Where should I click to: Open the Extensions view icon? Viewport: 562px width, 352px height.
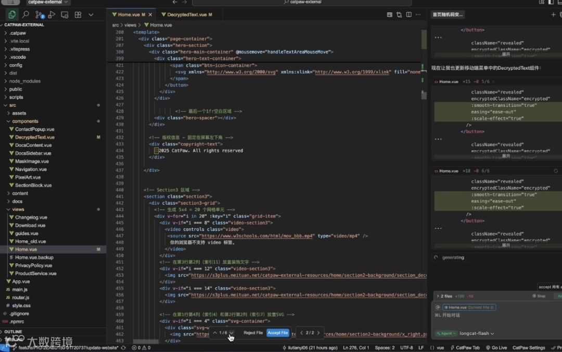pos(78,15)
